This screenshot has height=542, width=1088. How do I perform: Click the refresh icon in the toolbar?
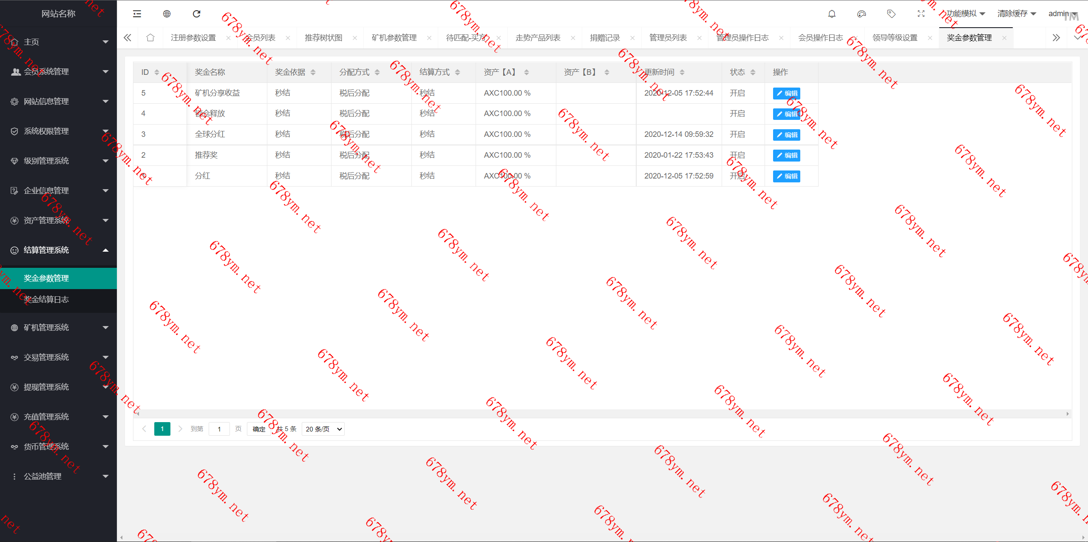[x=196, y=14]
